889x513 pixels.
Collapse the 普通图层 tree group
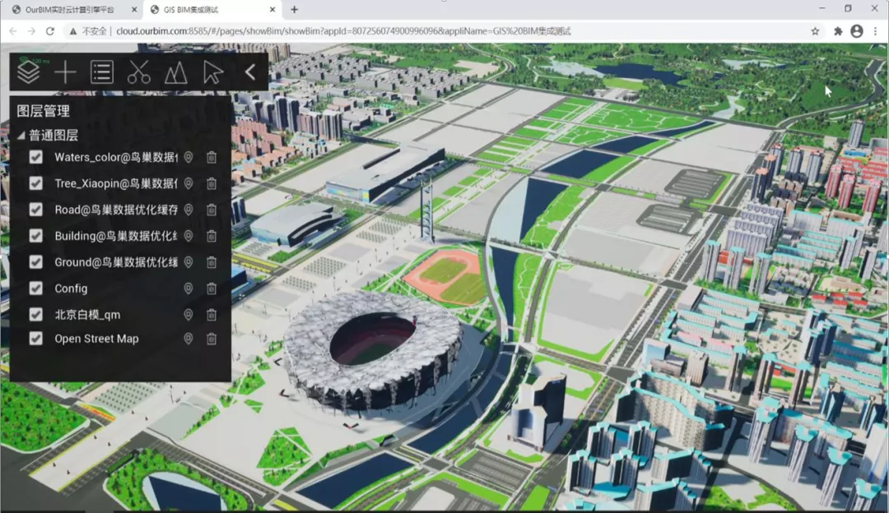click(21, 136)
